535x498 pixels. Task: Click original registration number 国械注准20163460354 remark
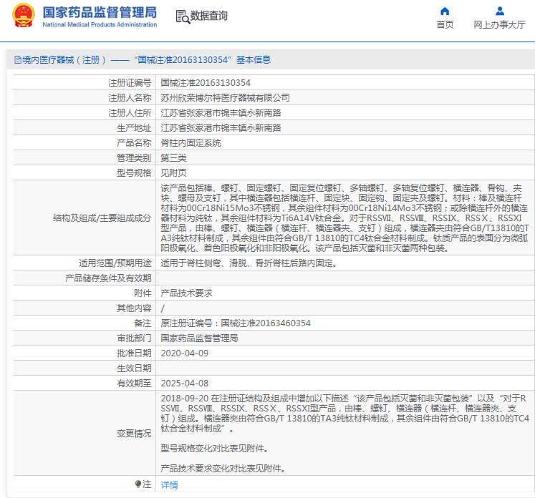point(236,323)
